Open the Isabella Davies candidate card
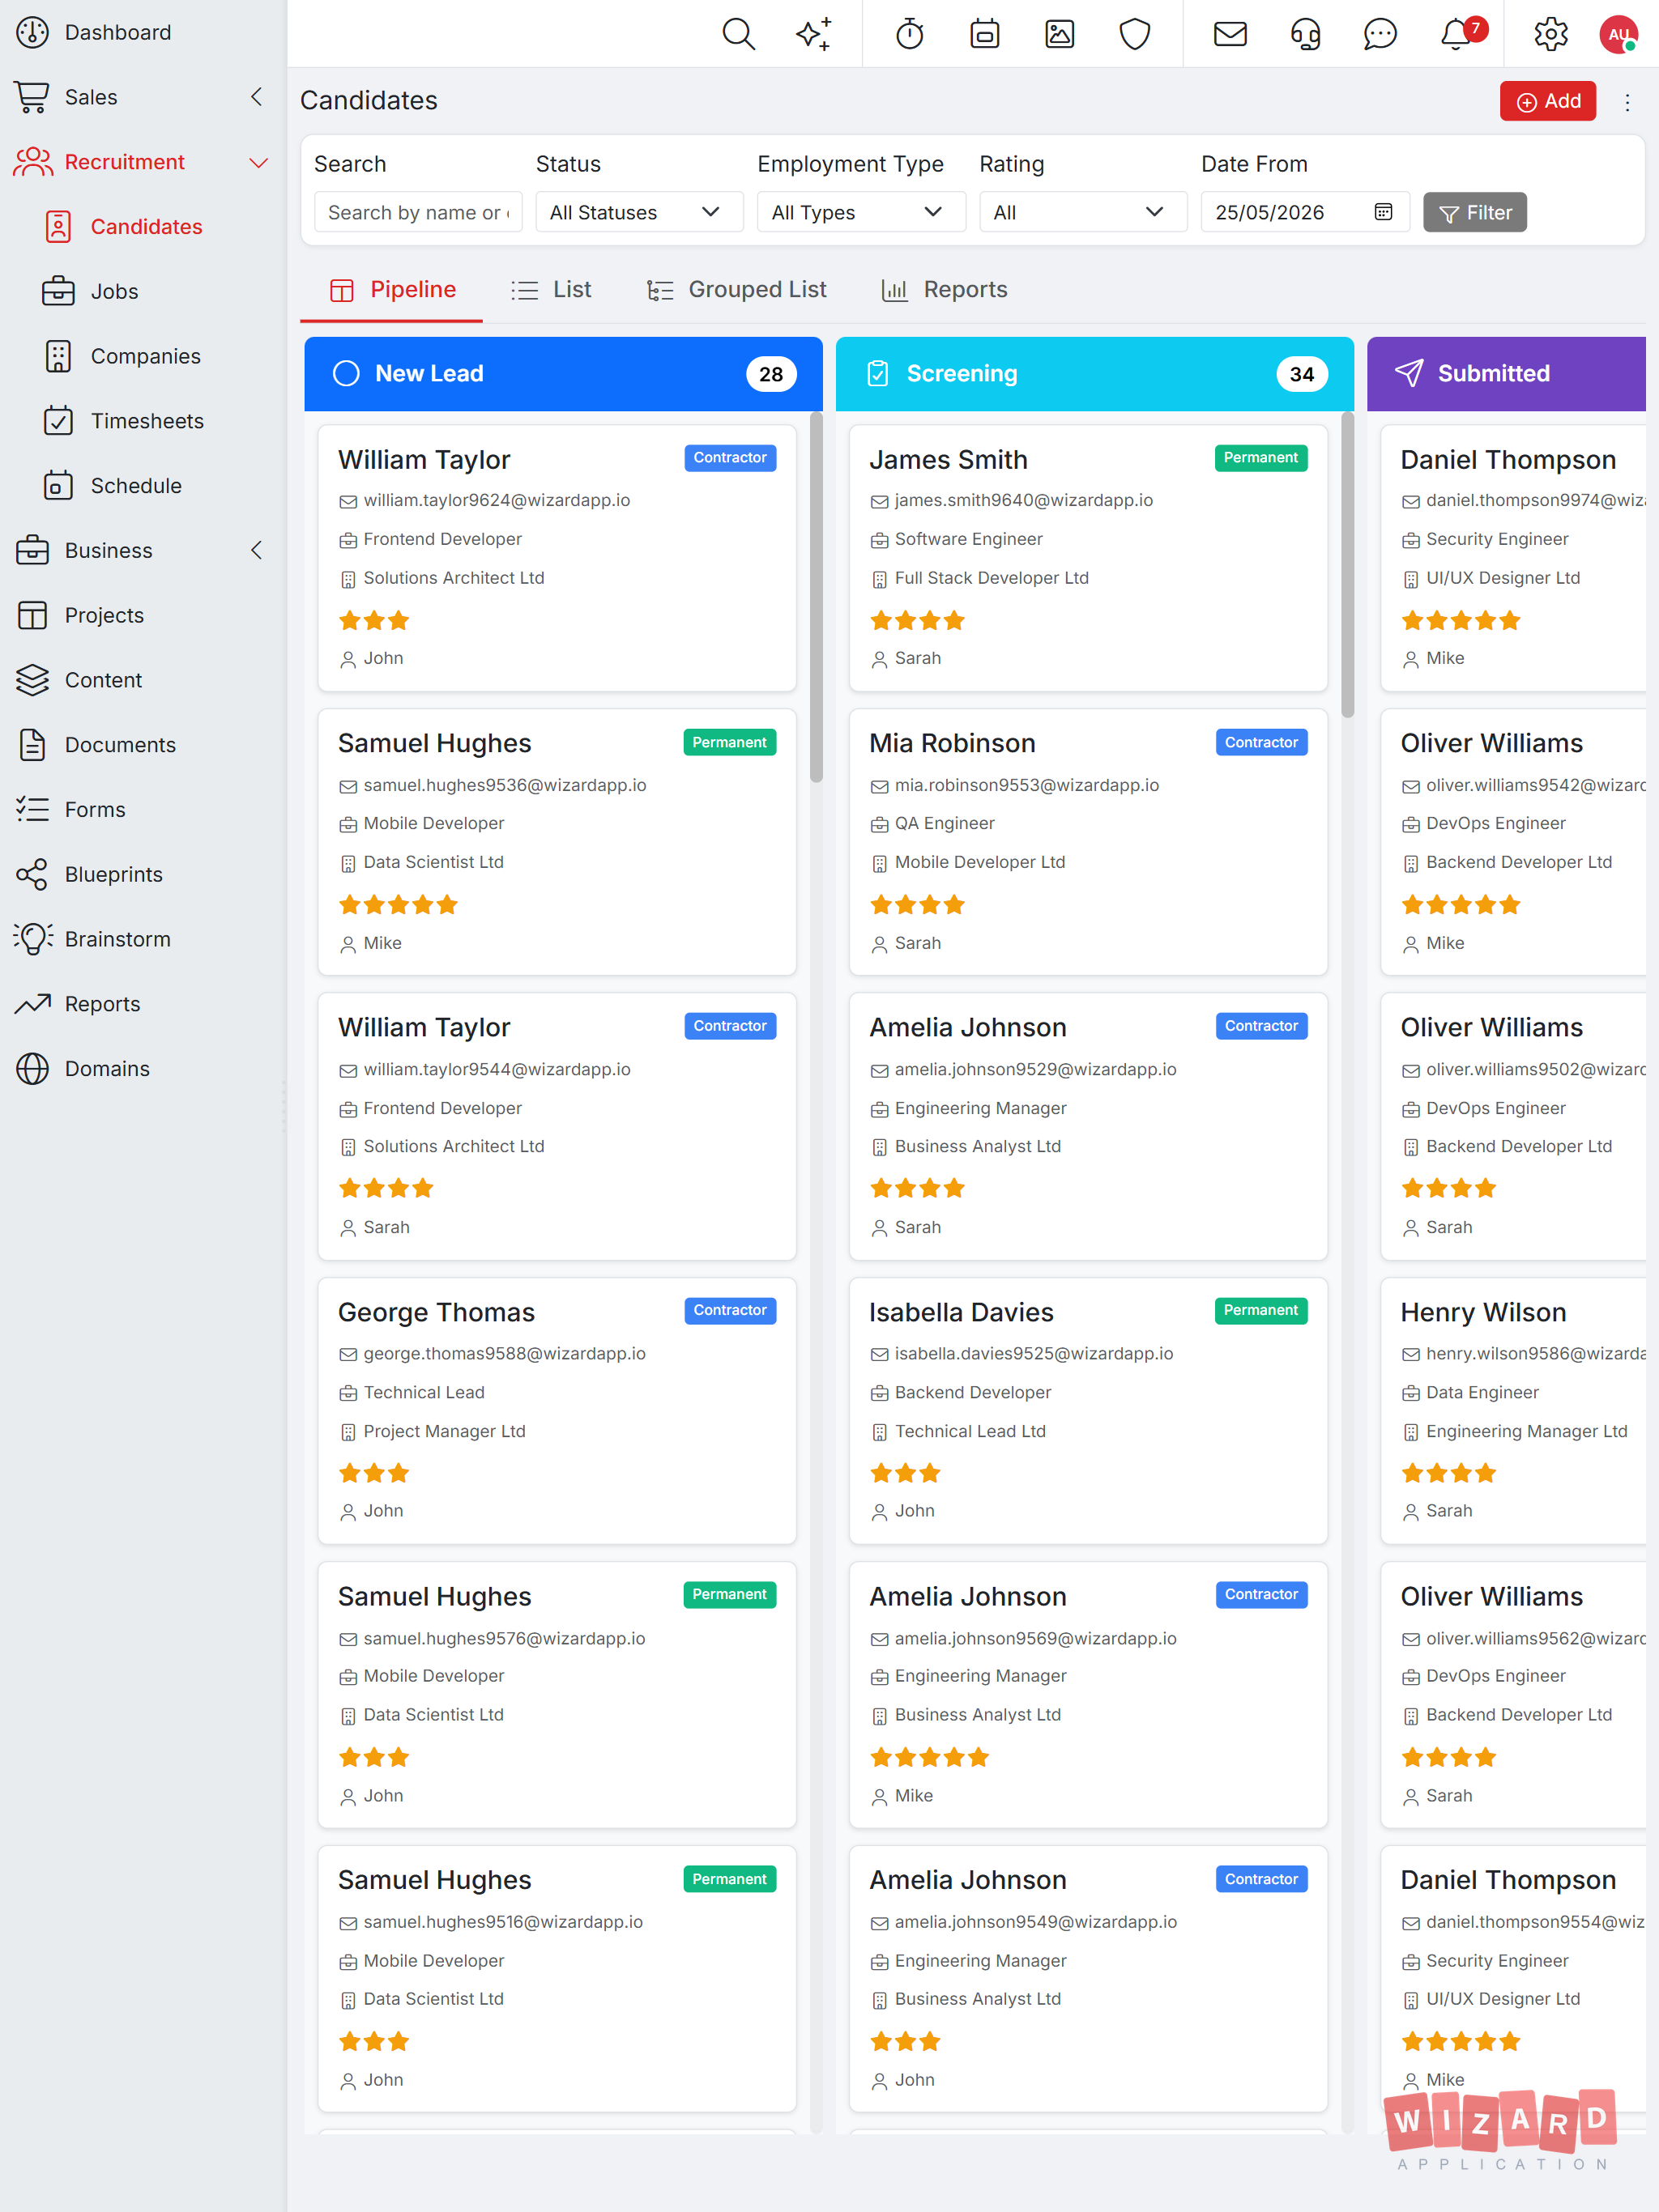Viewport: 1659px width, 2212px height. coord(1089,1411)
